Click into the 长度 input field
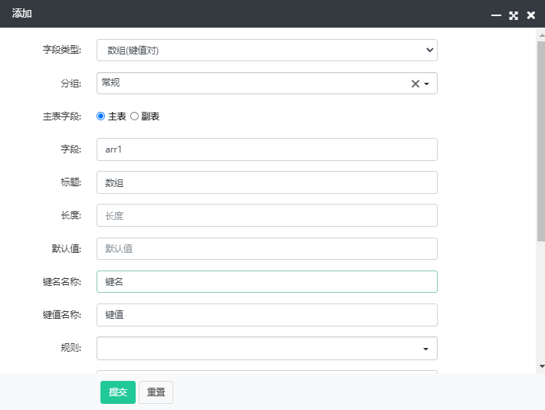Screen dimensions: 545x410 pos(267,215)
